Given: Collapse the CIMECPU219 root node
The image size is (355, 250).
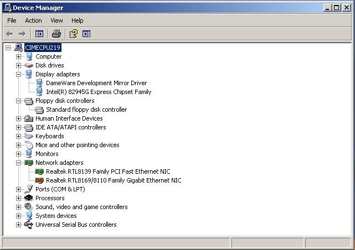Looking at the screenshot, I should pos(8,48).
